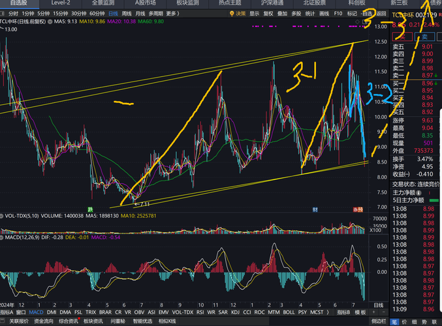Select the 30分钟 period

[x=78, y=14]
